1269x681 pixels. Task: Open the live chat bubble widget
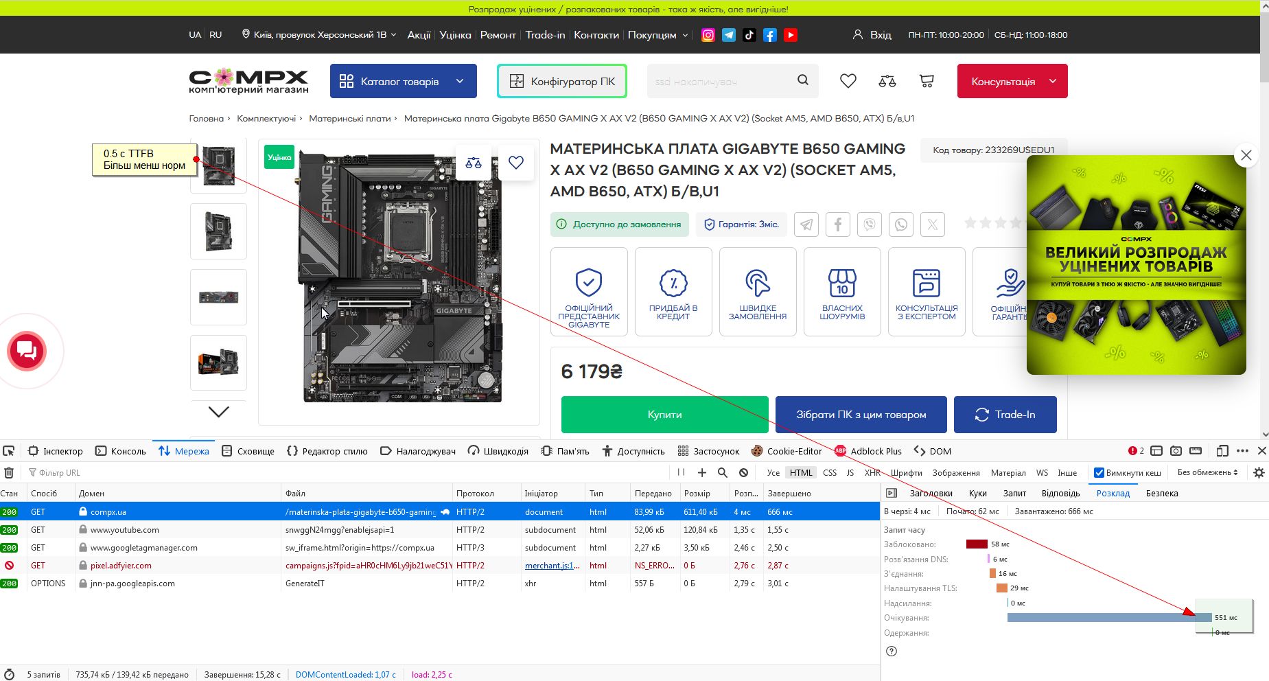(x=27, y=351)
